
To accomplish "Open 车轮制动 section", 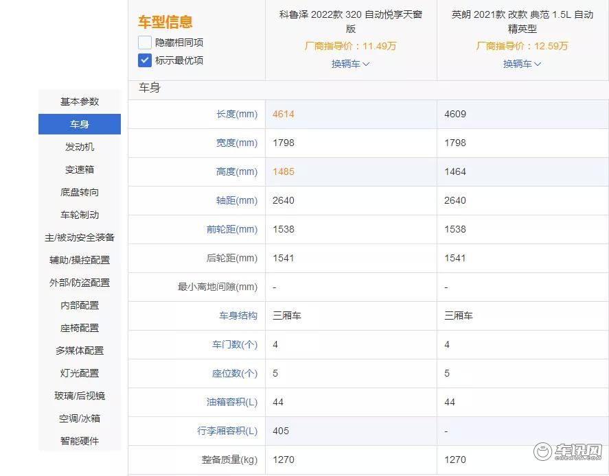I will click(x=80, y=215).
